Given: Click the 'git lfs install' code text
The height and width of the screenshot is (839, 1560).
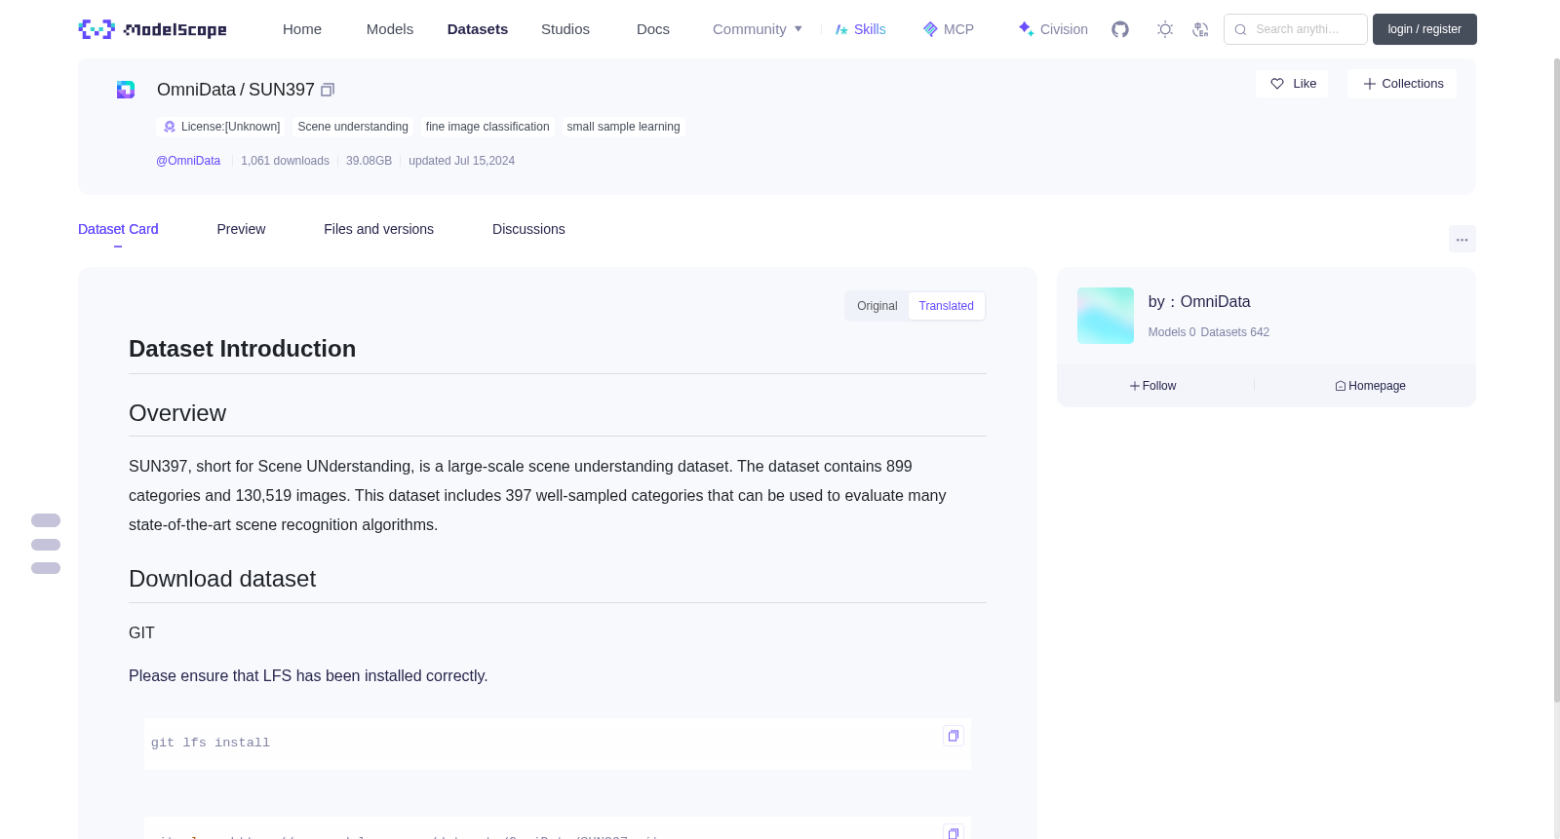Looking at the screenshot, I should [x=211, y=743].
